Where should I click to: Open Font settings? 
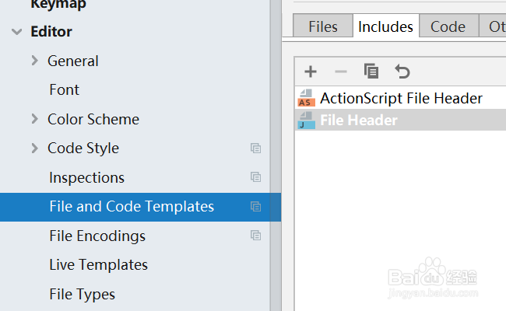click(64, 89)
